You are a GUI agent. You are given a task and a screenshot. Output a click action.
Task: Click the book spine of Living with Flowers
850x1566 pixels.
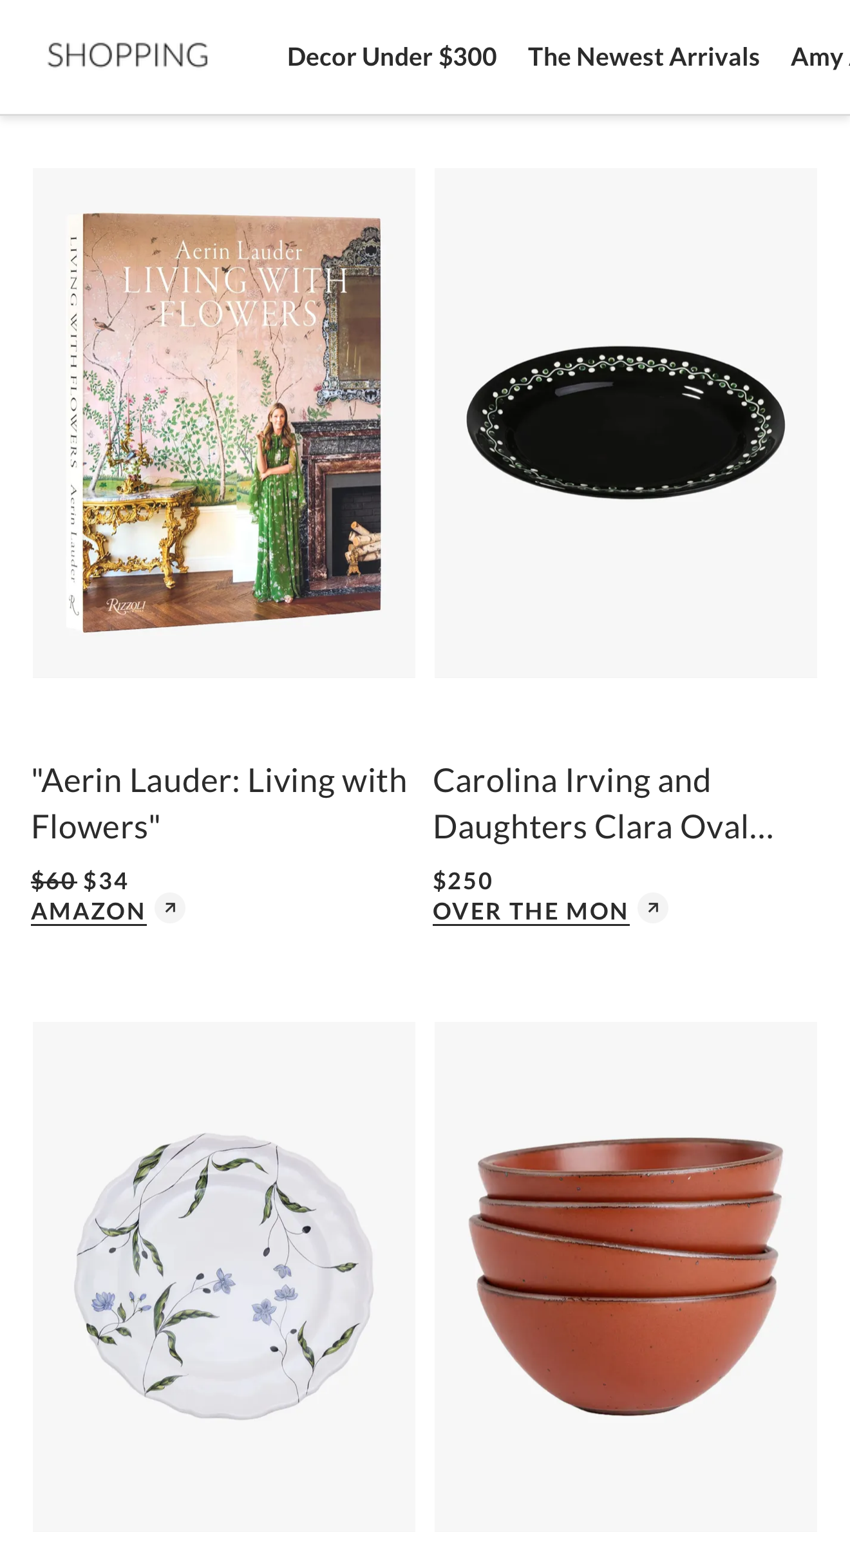pos(75,422)
